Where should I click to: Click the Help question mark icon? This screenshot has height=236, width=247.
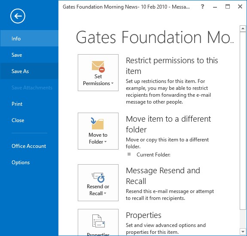(202, 6)
